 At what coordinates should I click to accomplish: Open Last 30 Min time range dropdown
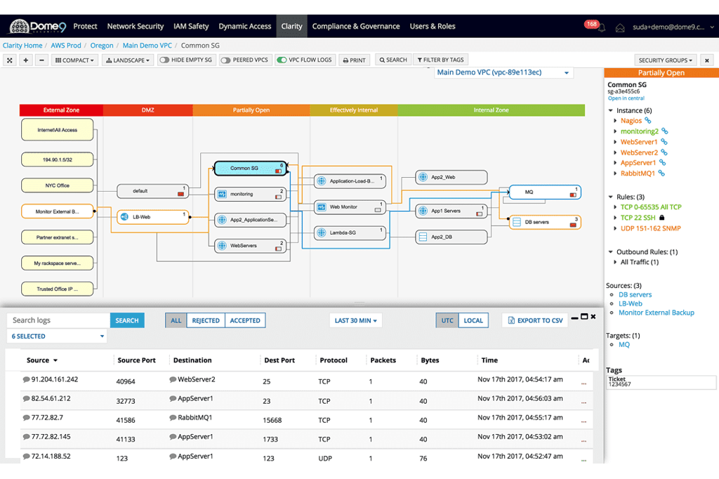pos(356,320)
